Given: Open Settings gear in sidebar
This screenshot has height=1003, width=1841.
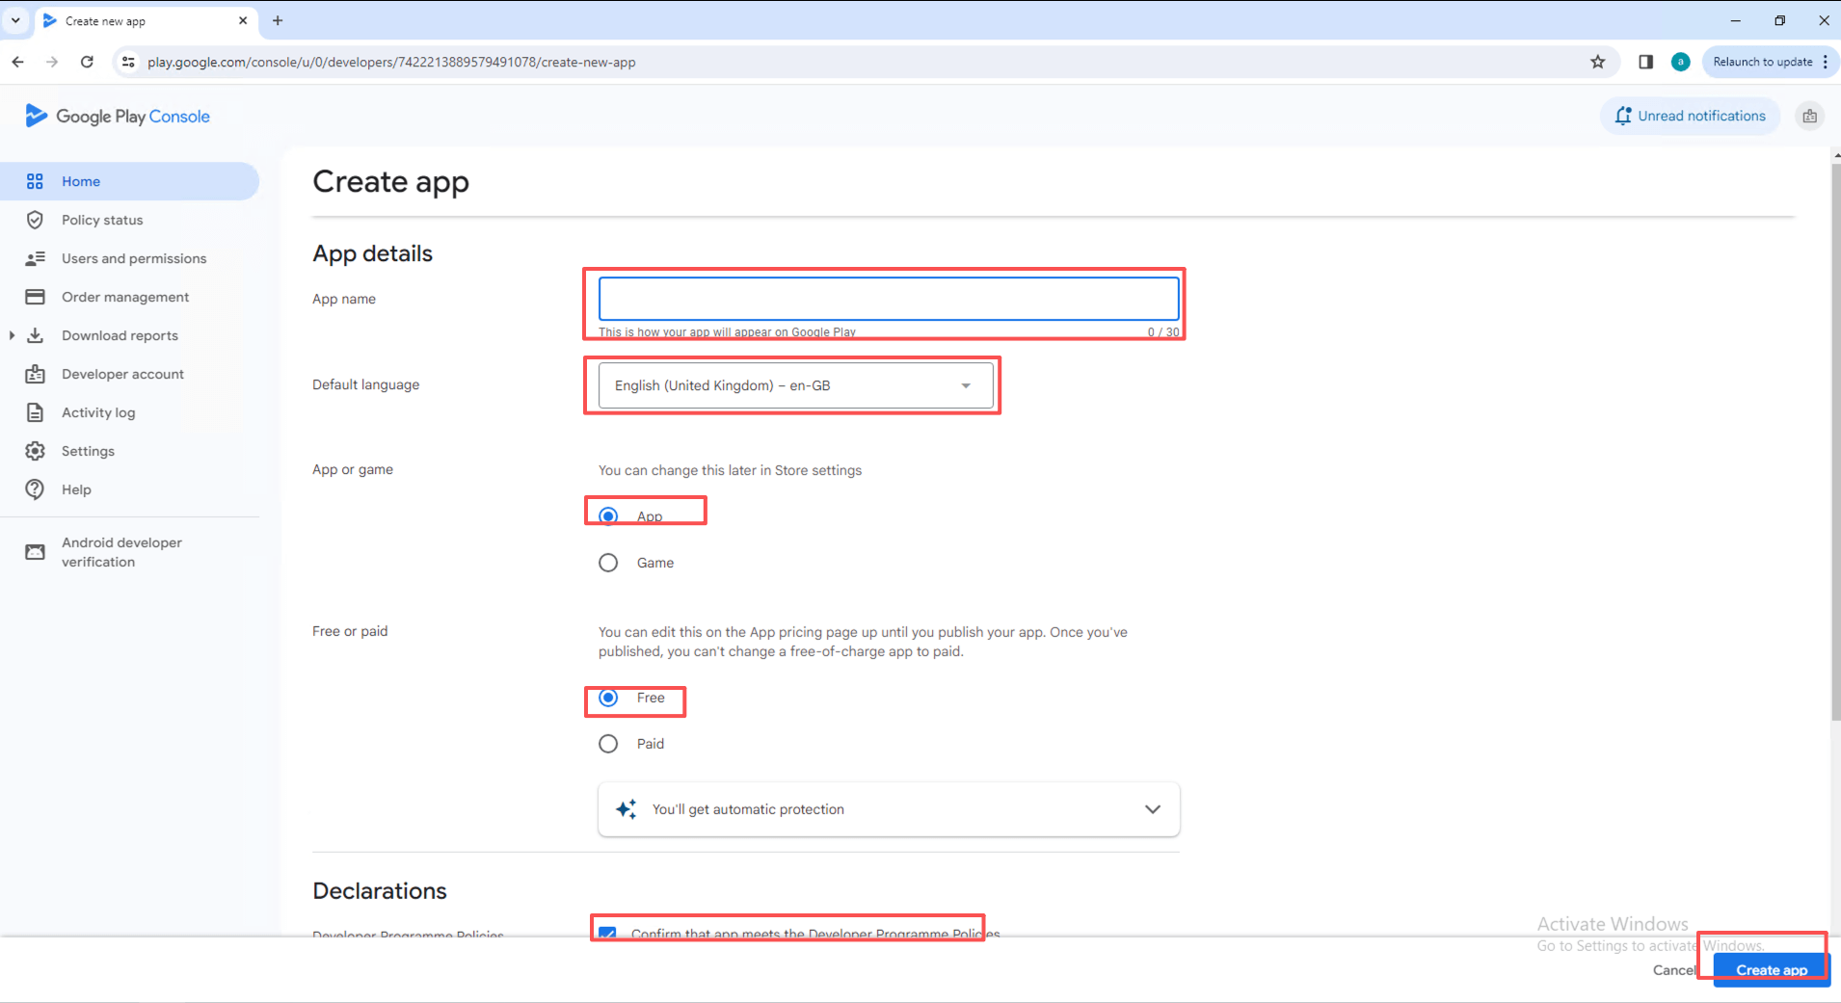Looking at the screenshot, I should click(x=35, y=451).
